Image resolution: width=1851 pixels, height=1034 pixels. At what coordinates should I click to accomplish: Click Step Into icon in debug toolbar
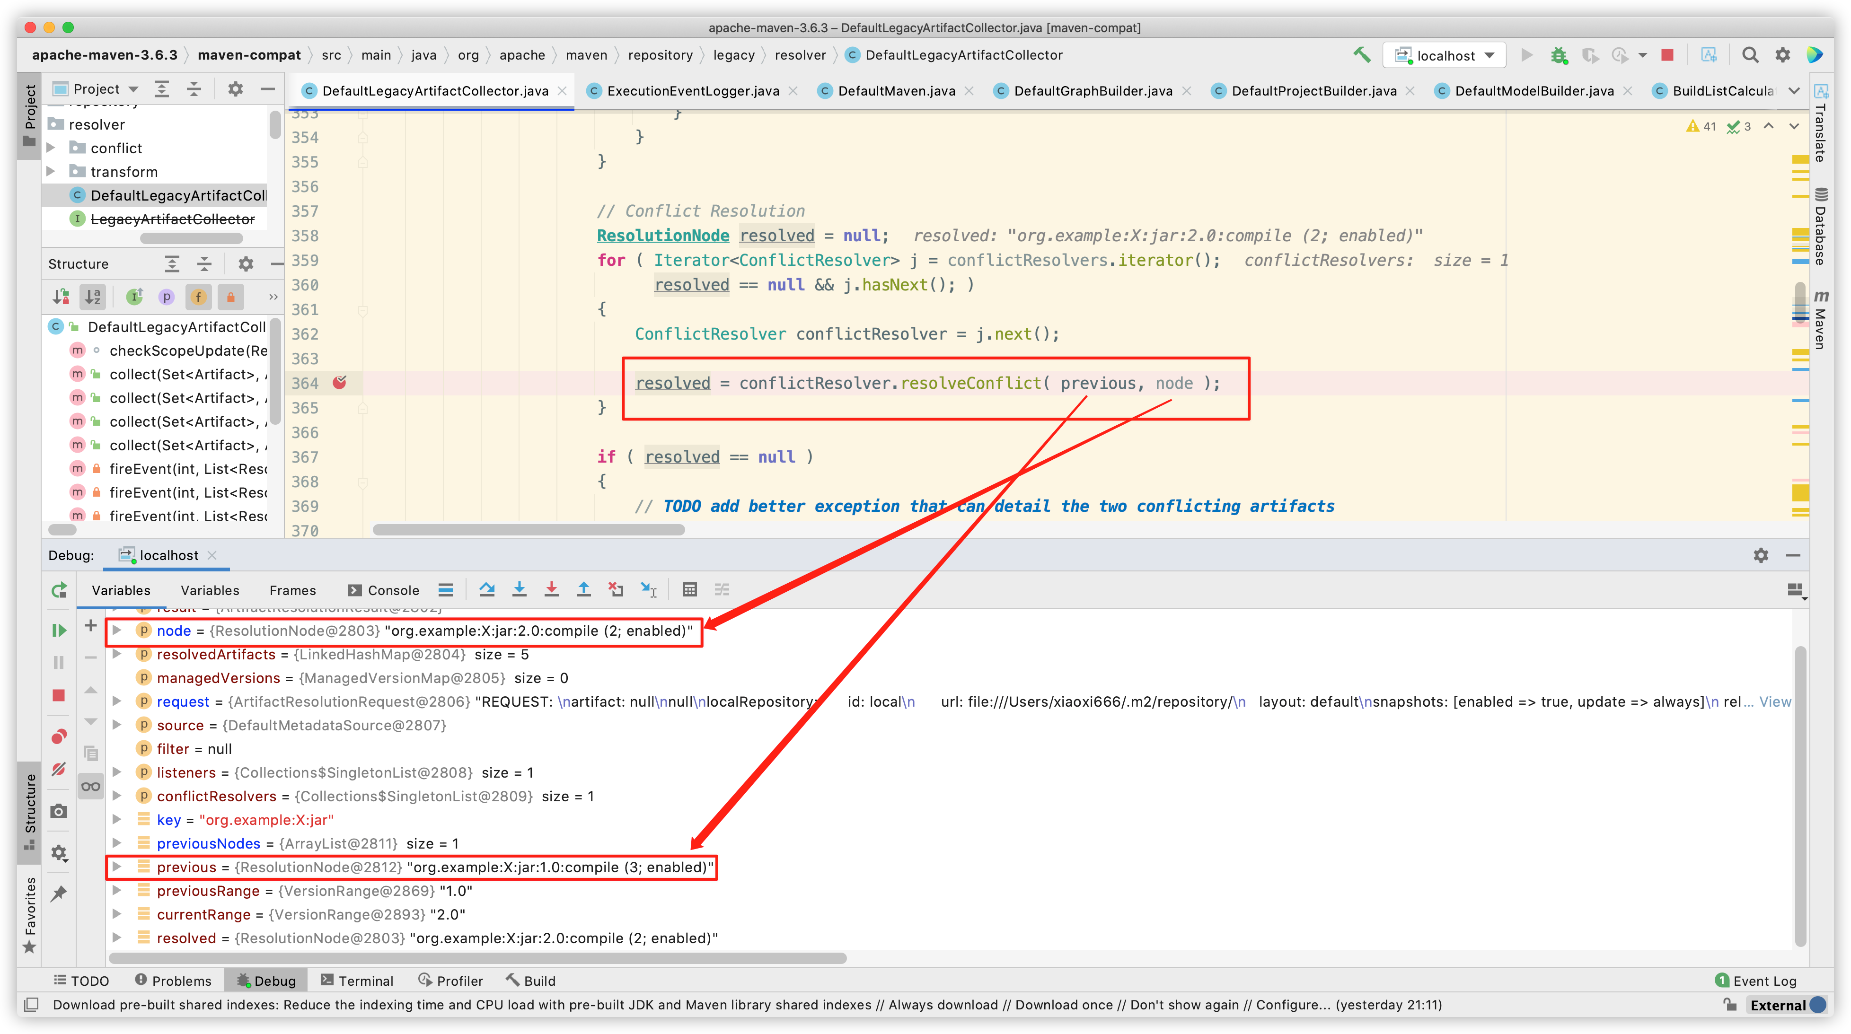pyautogui.click(x=520, y=589)
